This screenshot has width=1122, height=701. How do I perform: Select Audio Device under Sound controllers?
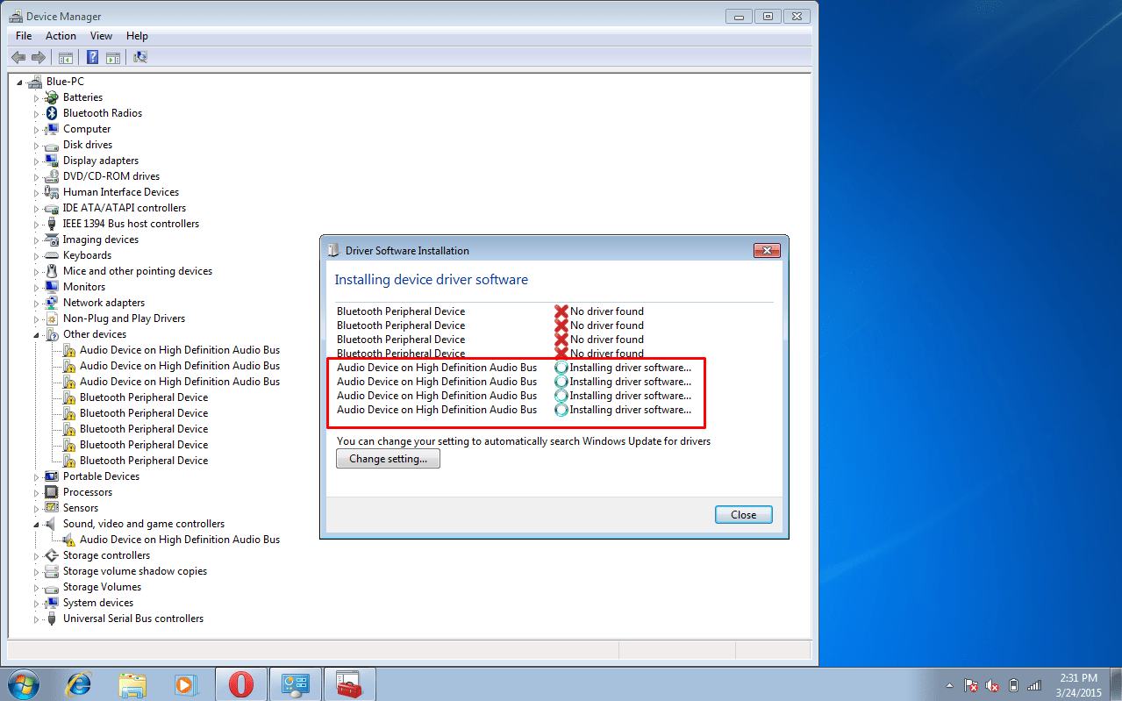tap(180, 540)
